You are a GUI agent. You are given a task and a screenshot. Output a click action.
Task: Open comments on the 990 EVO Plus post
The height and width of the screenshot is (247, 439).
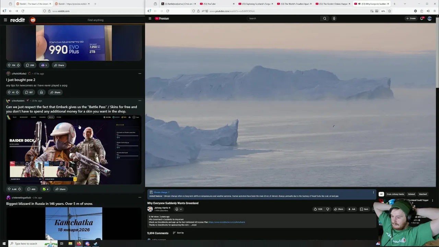[30, 65]
